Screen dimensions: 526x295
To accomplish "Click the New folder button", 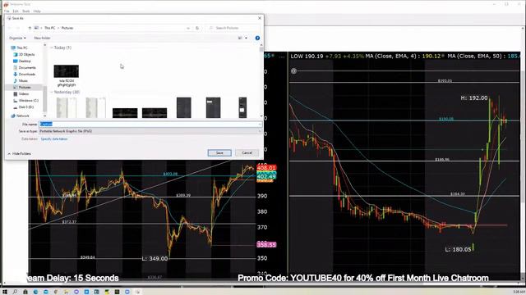I will pos(42,39).
